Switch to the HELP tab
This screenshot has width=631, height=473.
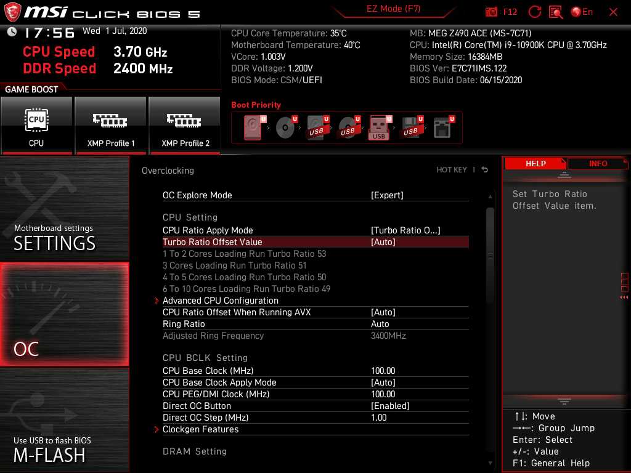[535, 163]
